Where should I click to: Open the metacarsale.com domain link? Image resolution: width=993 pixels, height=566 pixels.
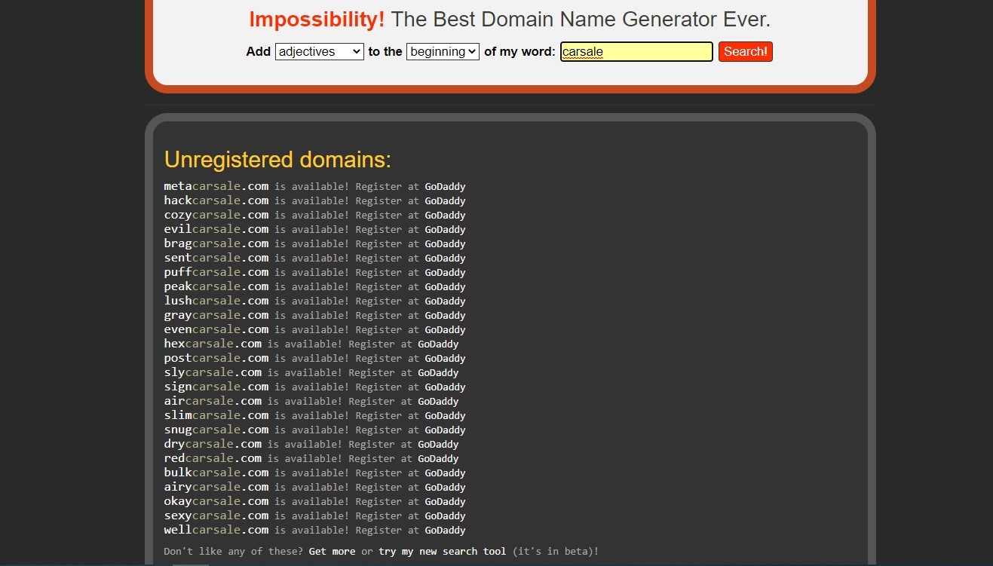216,186
